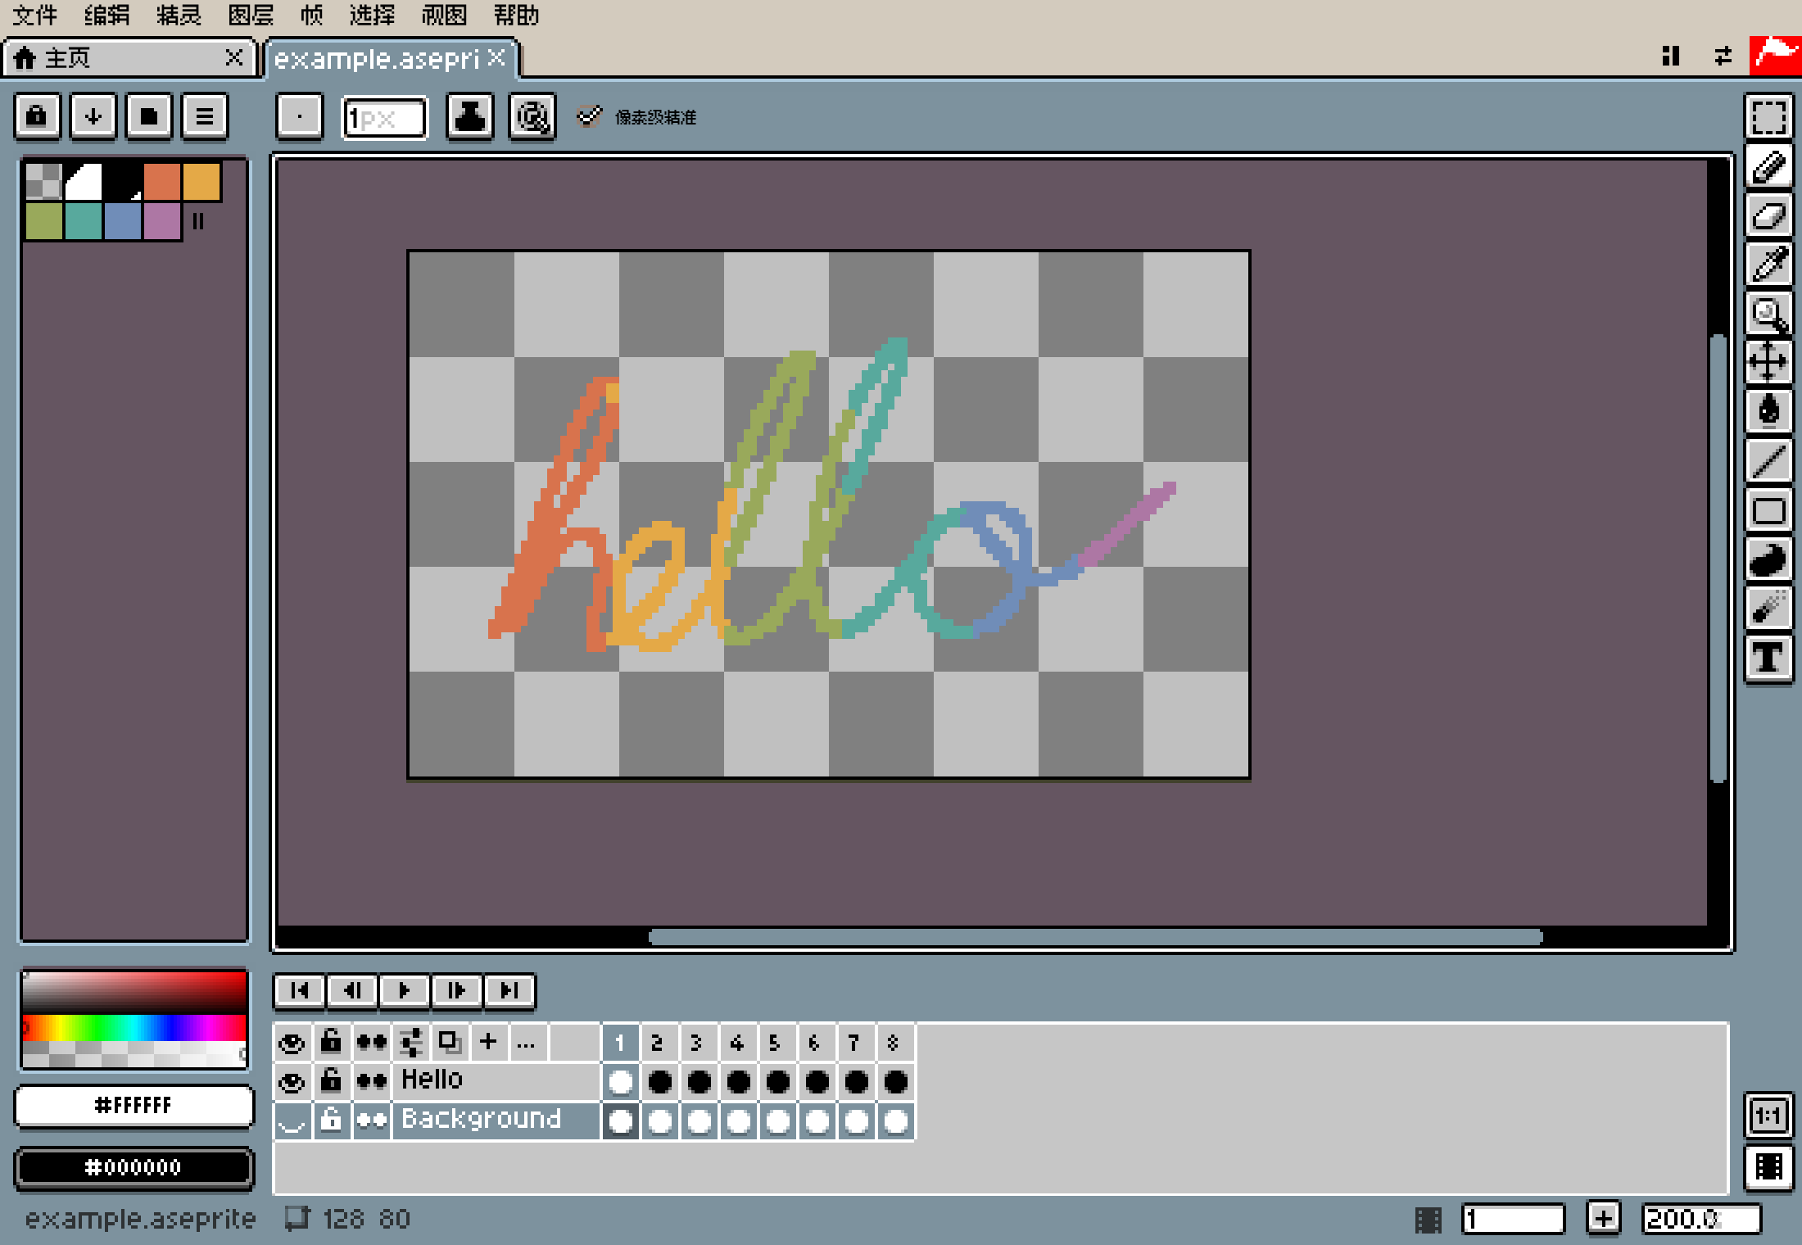Click the palette sort arrow icon
This screenshot has width=1802, height=1245.
93,116
